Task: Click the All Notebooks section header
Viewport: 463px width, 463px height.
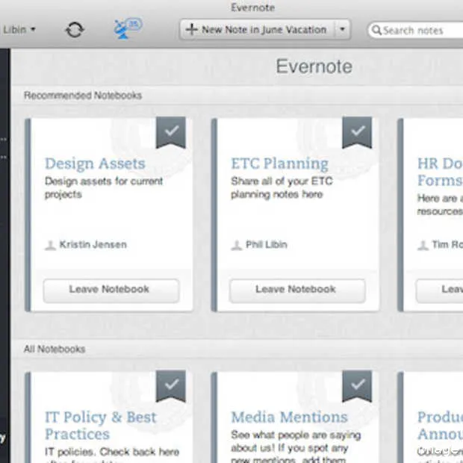Action: 55,349
